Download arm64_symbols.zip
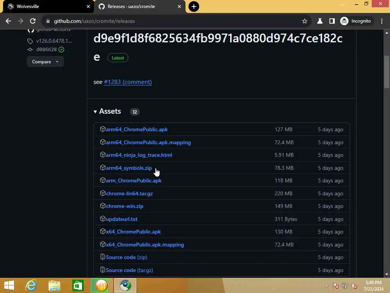Viewport: 390px width, 293px height. [x=129, y=168]
